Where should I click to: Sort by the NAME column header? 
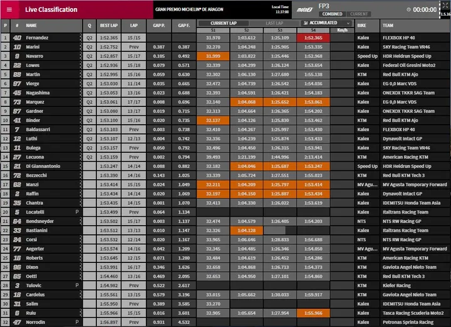point(31,25)
